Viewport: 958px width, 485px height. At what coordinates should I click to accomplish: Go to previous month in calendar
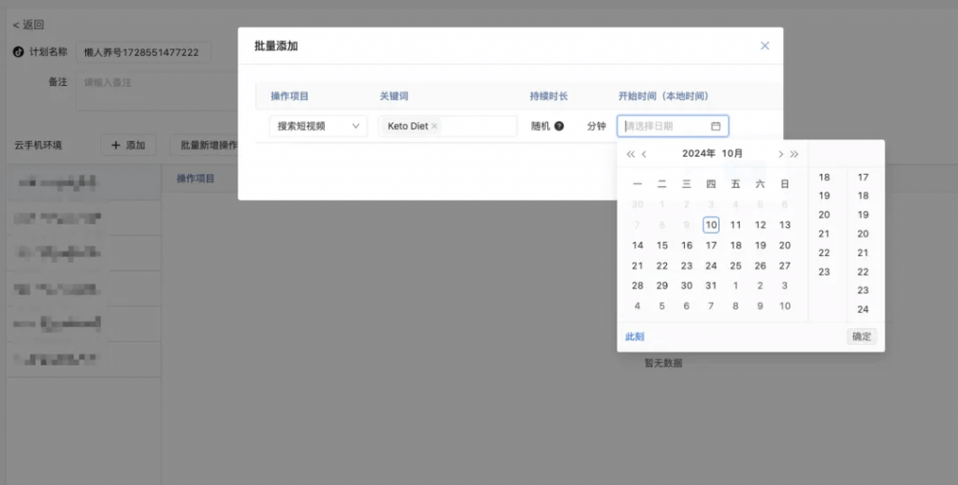coord(645,154)
